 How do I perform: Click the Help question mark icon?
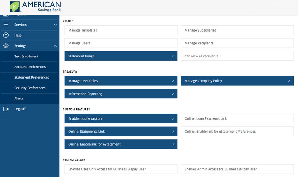coord(6,35)
